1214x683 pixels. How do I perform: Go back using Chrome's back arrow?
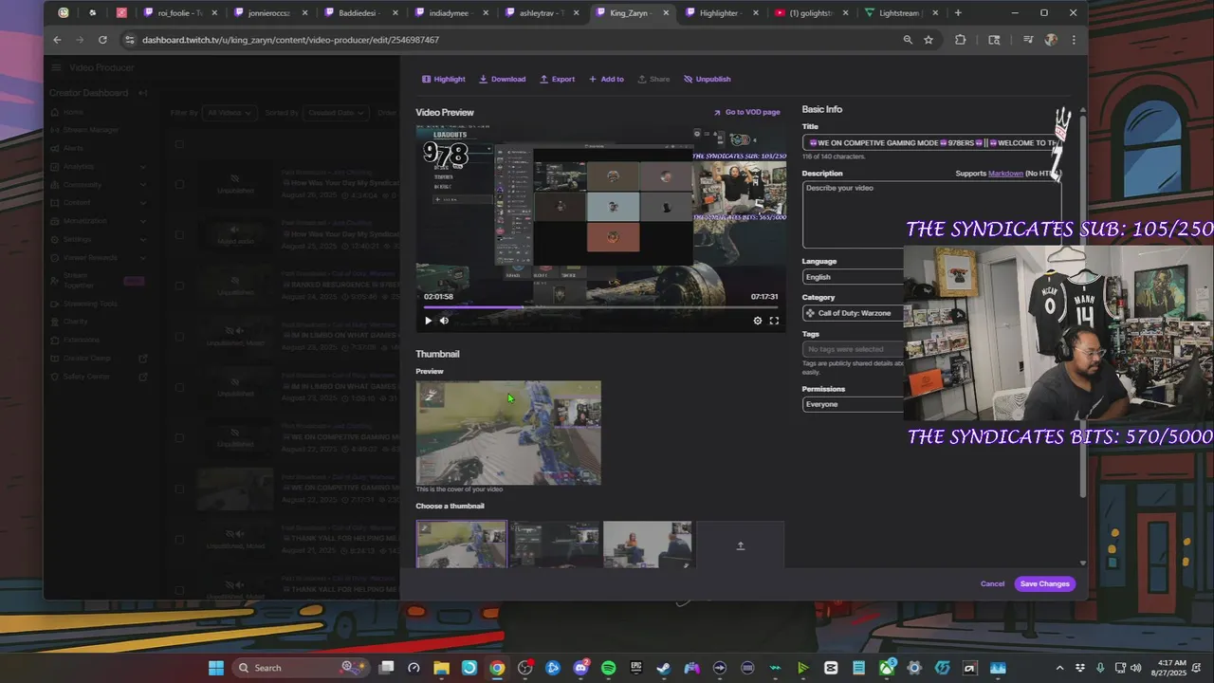[57, 40]
